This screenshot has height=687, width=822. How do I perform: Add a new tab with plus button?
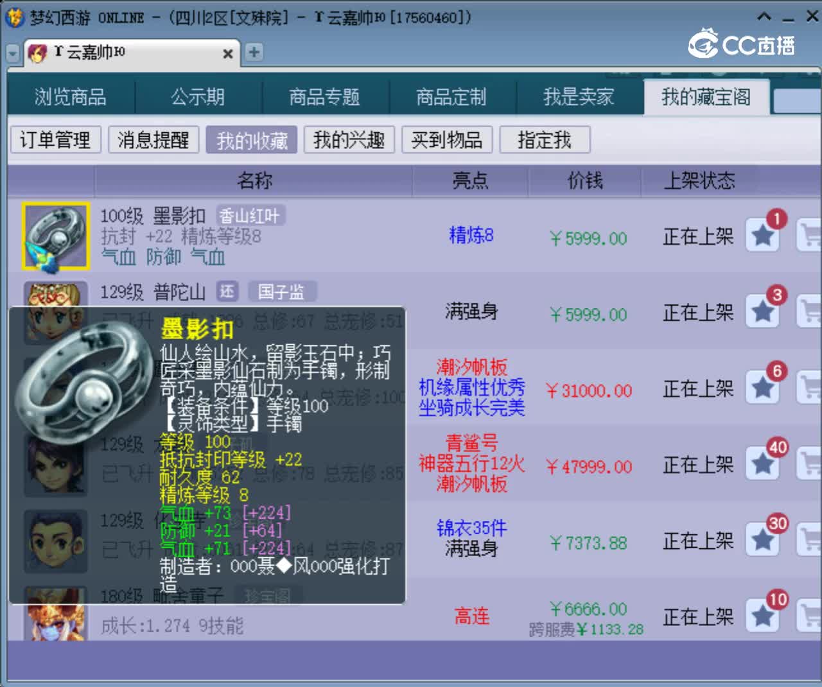(x=254, y=52)
